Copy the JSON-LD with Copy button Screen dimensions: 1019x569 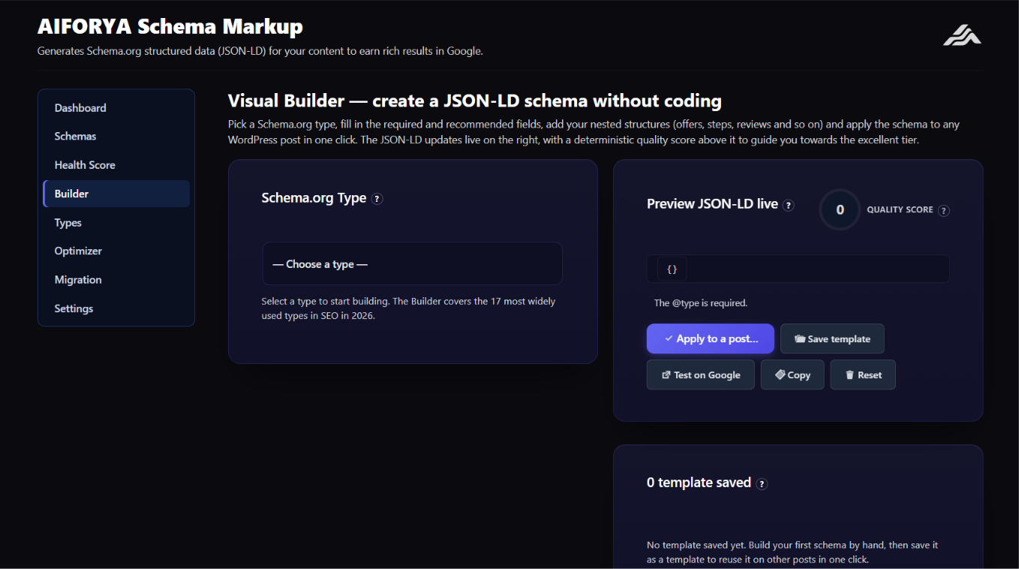click(x=792, y=375)
